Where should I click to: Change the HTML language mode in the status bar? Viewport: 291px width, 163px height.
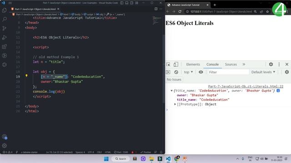click(108, 152)
